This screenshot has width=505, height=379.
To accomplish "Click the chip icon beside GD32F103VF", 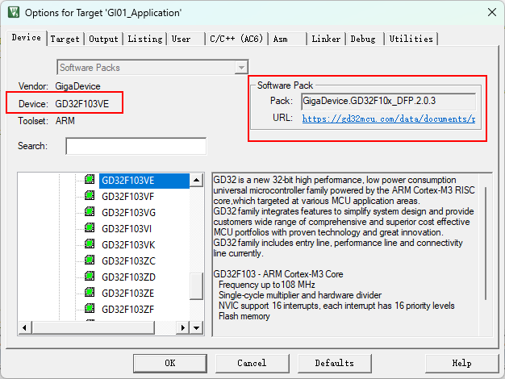I will coord(90,195).
